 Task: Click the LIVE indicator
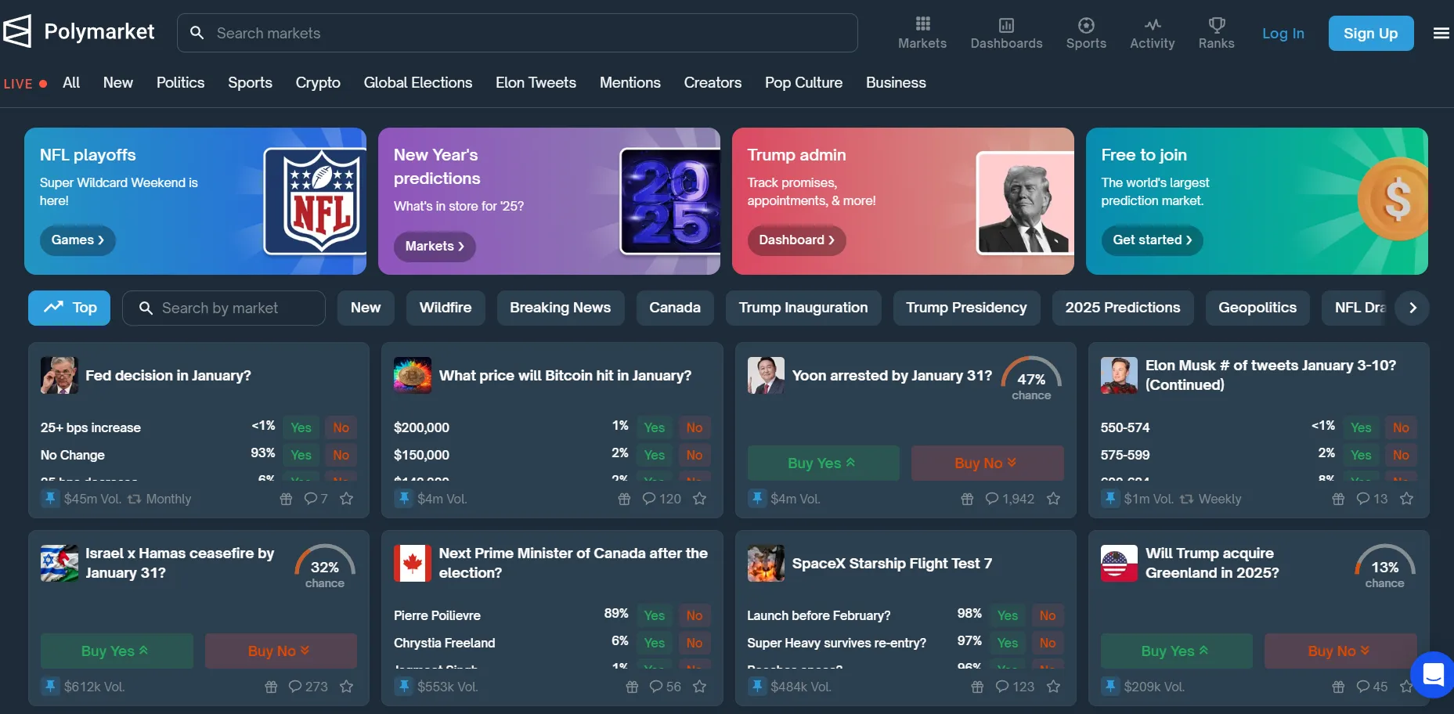click(x=25, y=84)
